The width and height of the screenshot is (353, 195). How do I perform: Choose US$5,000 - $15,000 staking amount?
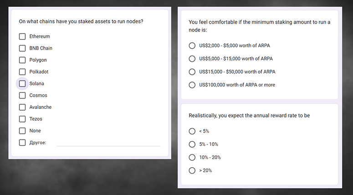192,59
